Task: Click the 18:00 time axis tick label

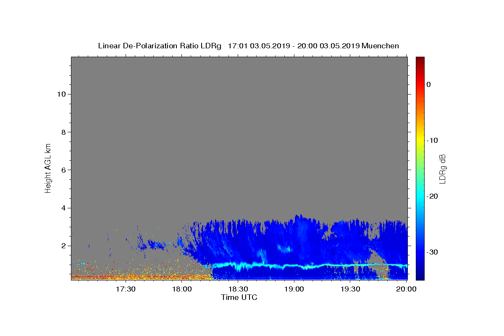Action: [x=182, y=289]
